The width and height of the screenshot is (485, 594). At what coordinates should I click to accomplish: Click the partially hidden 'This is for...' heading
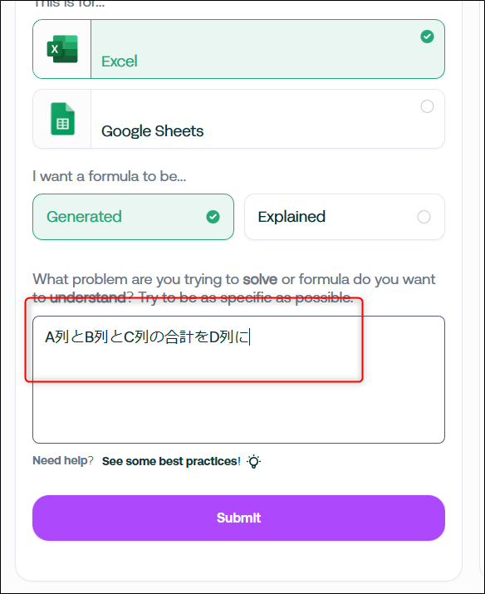tap(69, 4)
